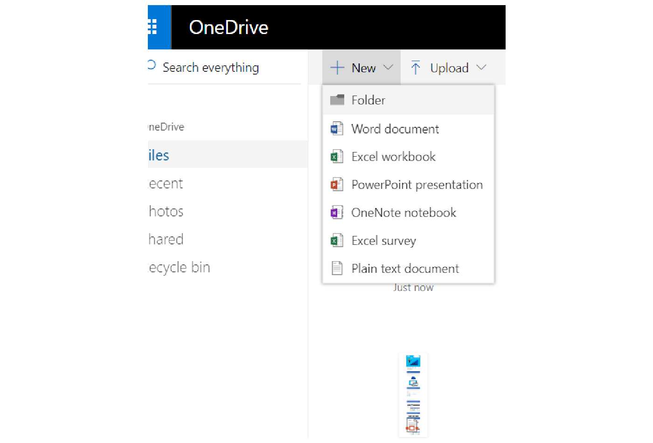653x443 pixels.
Task: Create a new Folder
Action: [x=408, y=100]
